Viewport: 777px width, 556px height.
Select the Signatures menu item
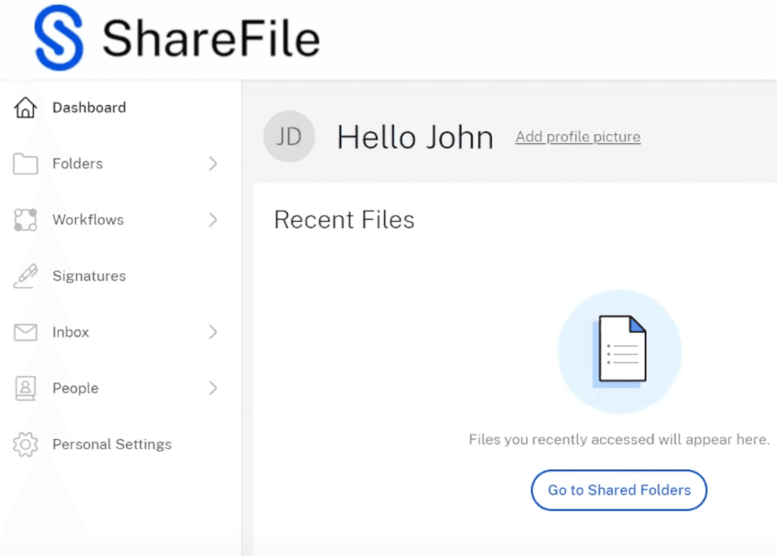pyautogui.click(x=89, y=276)
